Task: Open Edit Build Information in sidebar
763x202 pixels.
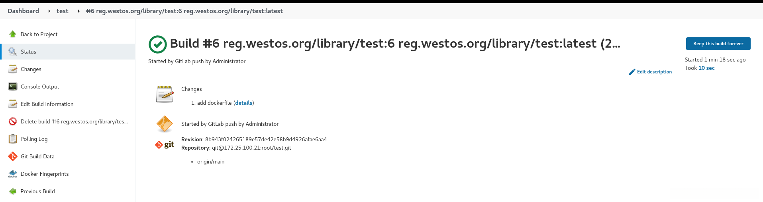Action: 47,104
